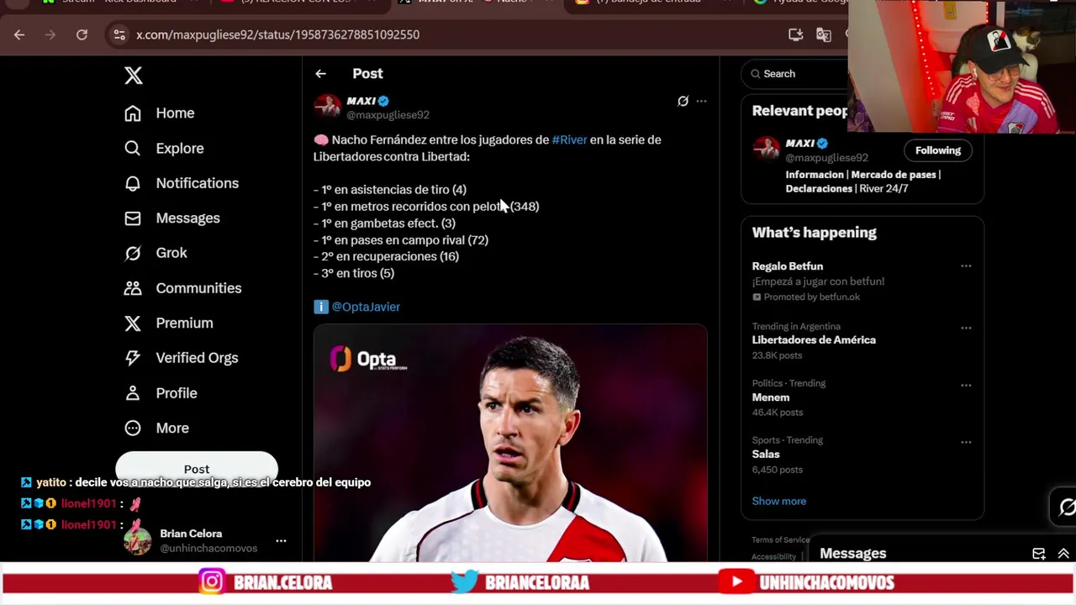The width and height of the screenshot is (1076, 605).
Task: Click the translate page icon
Action: tap(824, 34)
